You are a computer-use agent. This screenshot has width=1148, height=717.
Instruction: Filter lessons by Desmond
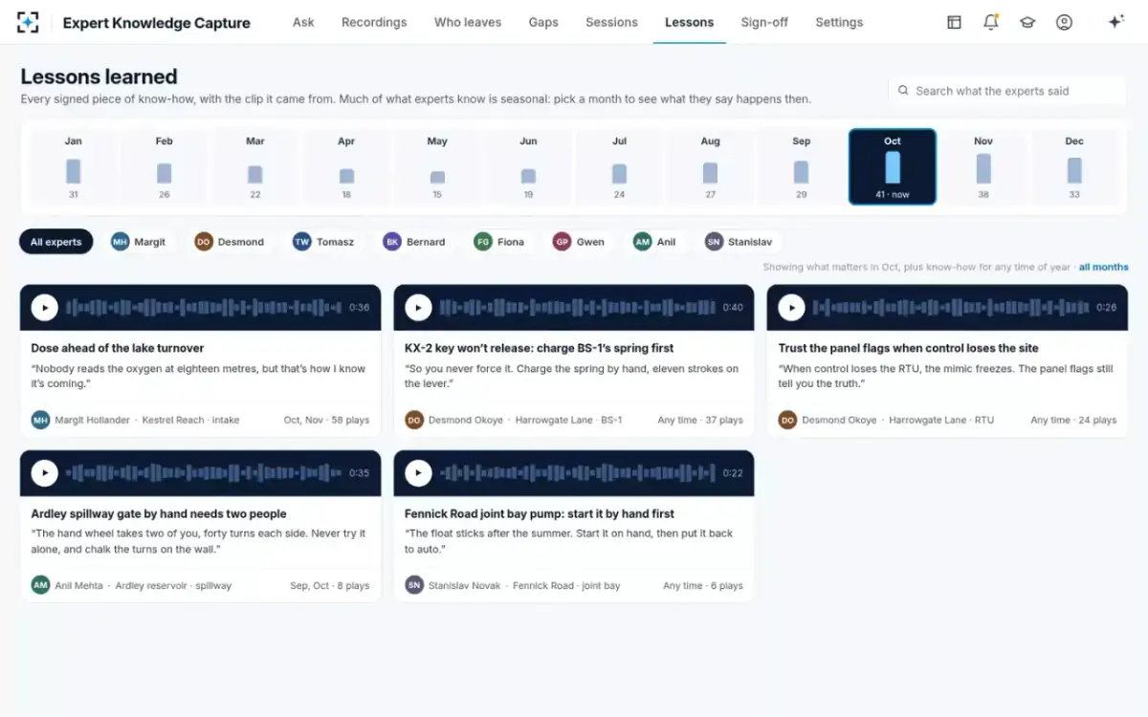[x=230, y=242]
